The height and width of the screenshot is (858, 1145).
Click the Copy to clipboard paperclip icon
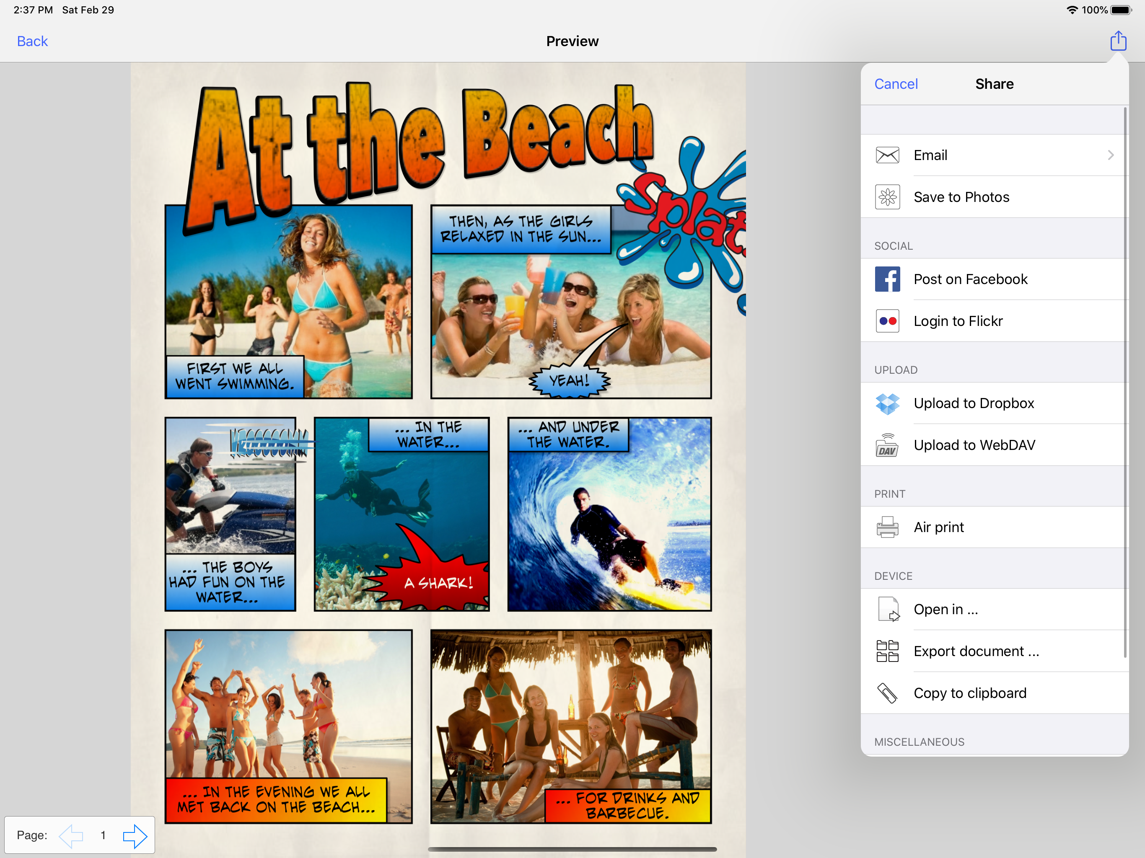pyautogui.click(x=887, y=693)
